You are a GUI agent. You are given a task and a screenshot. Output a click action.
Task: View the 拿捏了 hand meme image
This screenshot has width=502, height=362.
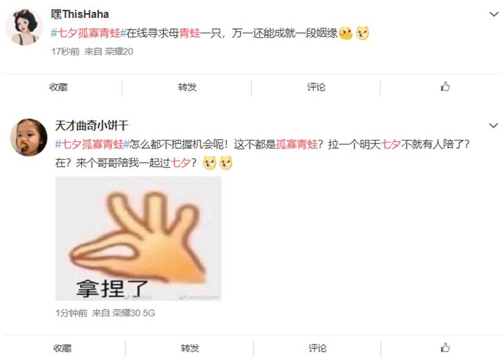tap(138, 239)
